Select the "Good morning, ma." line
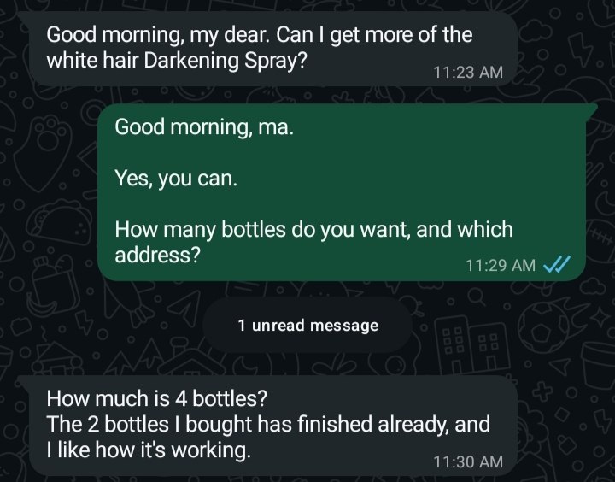The height and width of the screenshot is (482, 615). [203, 127]
